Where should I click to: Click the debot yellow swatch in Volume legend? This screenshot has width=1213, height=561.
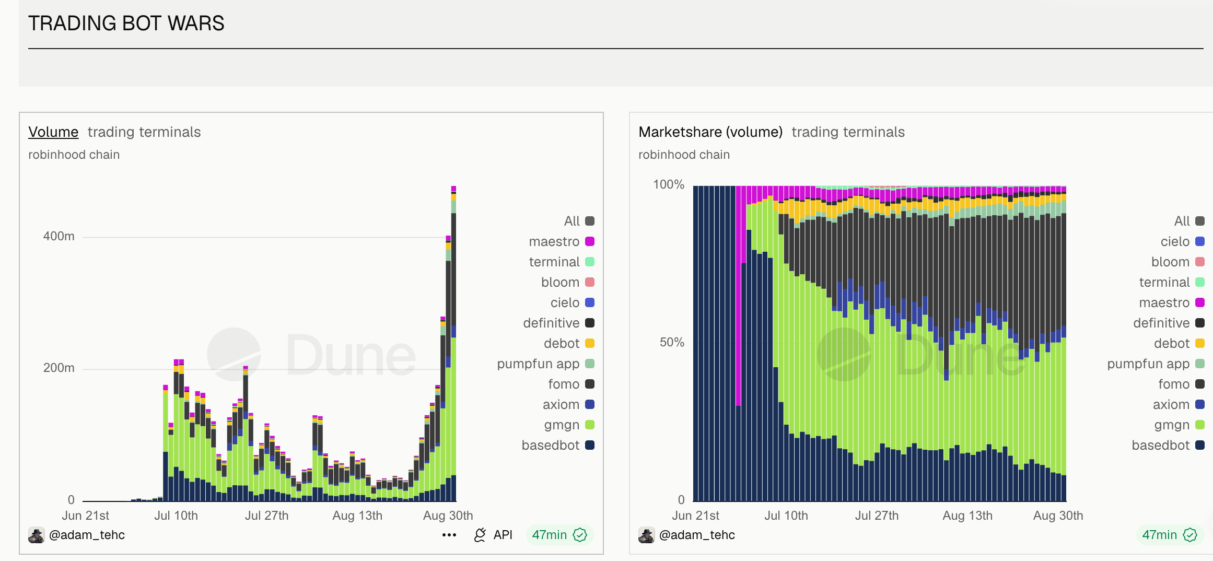[590, 343]
